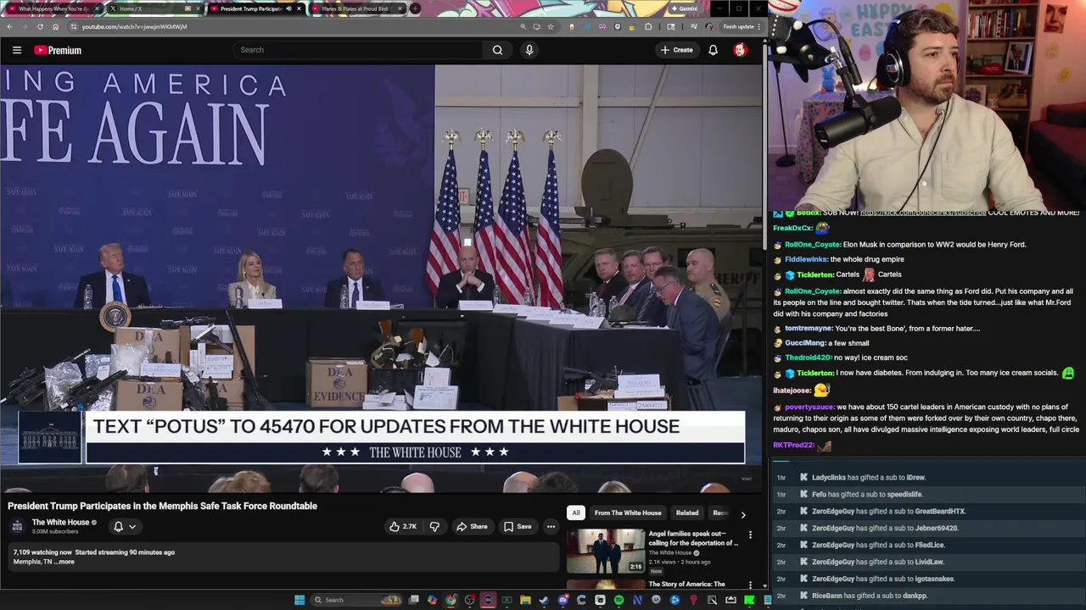This screenshot has height=610, width=1086.
Task: Open Angel families speak out video title
Action: (693, 538)
